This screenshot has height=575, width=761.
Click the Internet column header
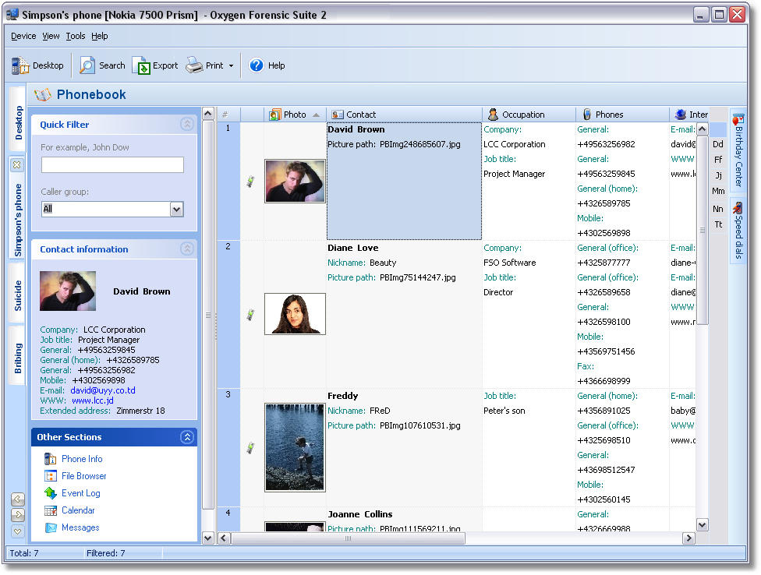click(x=689, y=115)
